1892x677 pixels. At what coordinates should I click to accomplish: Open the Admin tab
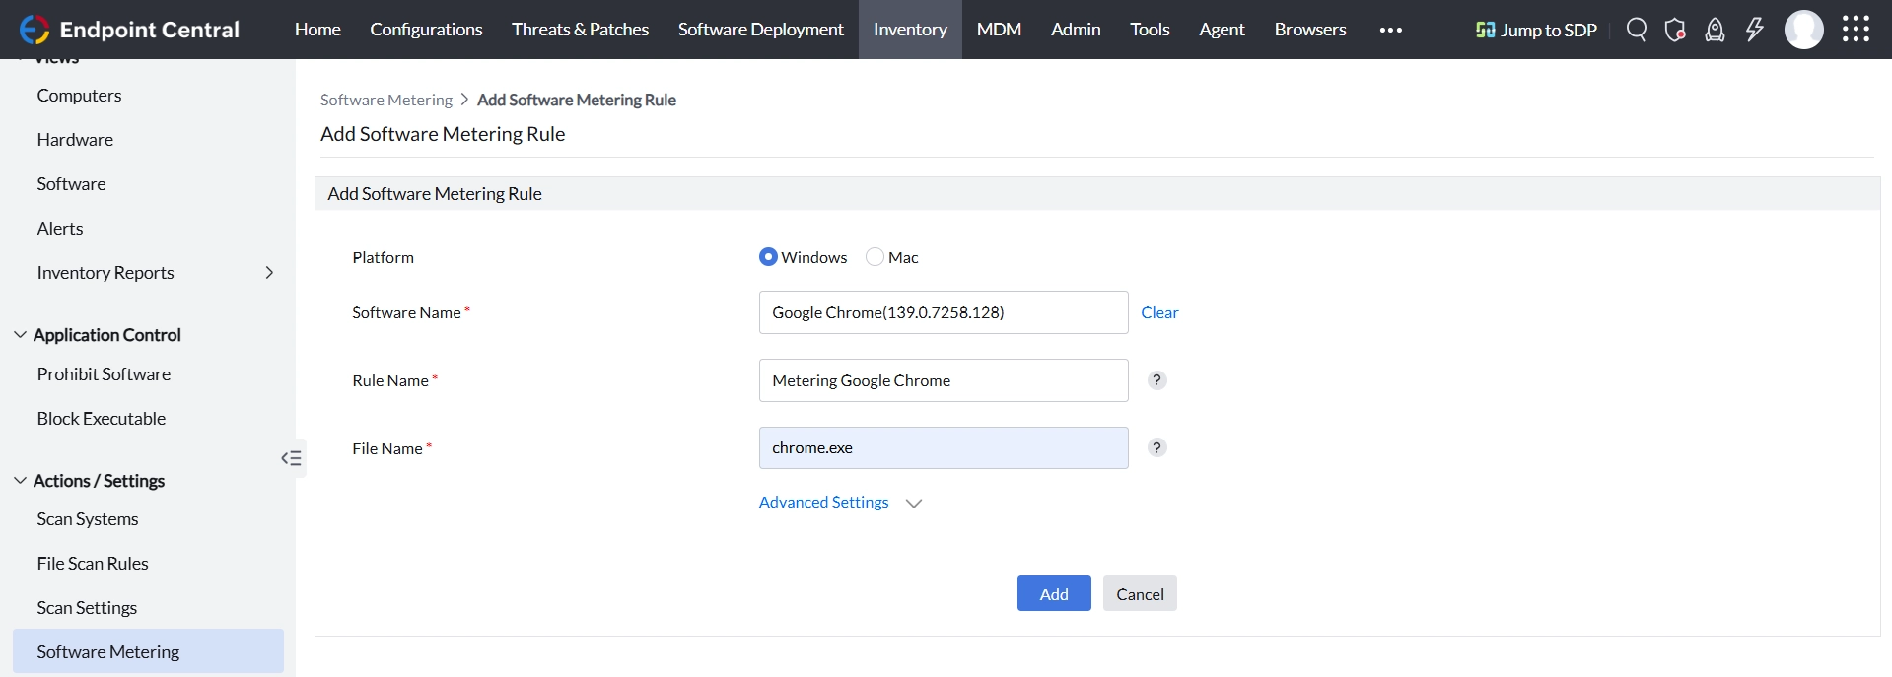pos(1076,30)
